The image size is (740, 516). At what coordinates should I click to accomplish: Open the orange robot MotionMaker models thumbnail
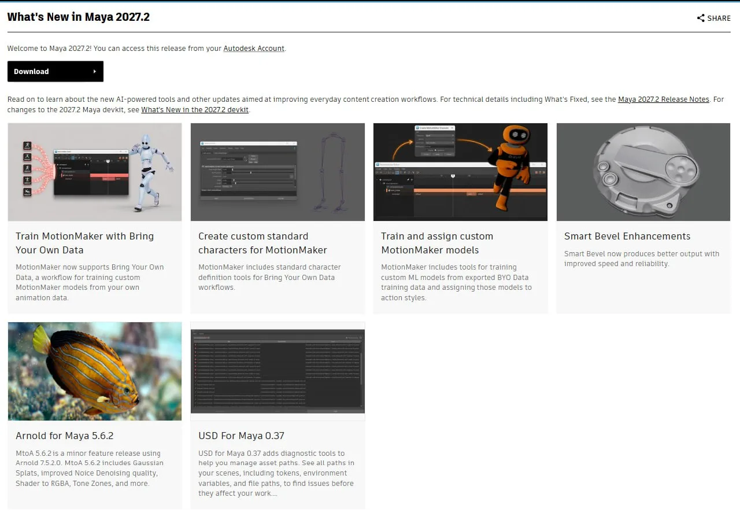coord(460,172)
